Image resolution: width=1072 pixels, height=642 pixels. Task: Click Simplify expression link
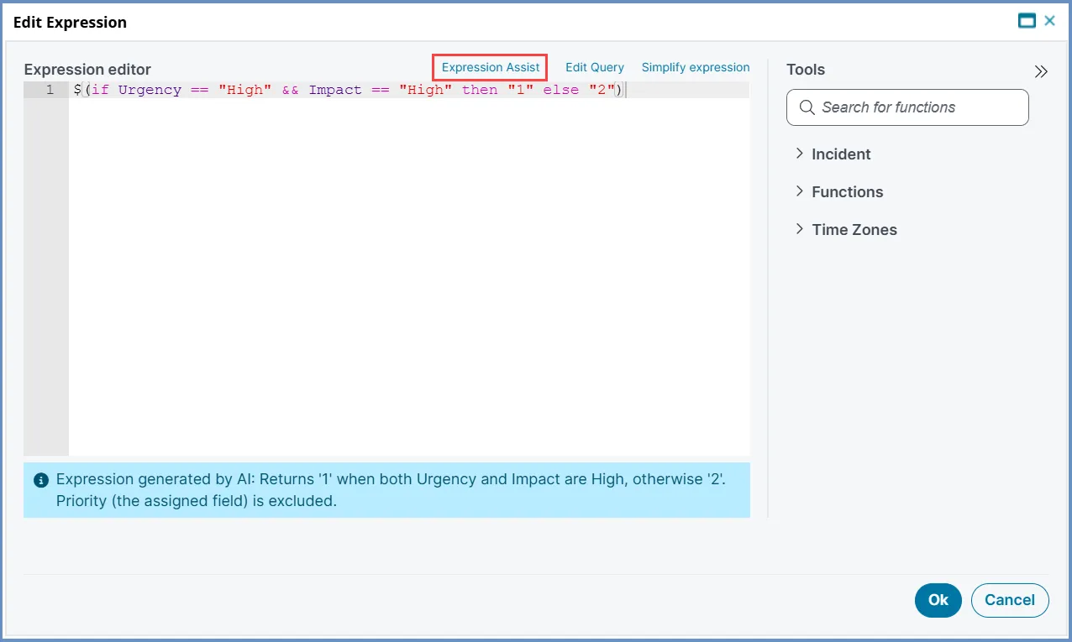696,67
